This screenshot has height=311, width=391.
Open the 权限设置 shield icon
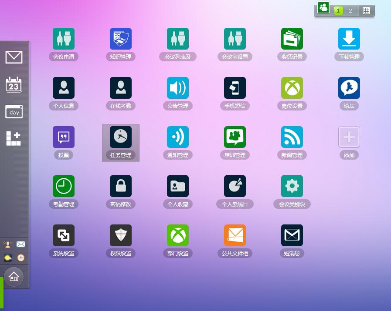[x=121, y=235]
